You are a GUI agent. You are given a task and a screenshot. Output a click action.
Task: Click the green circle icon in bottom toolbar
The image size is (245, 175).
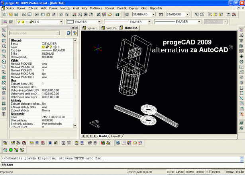pos(11,150)
